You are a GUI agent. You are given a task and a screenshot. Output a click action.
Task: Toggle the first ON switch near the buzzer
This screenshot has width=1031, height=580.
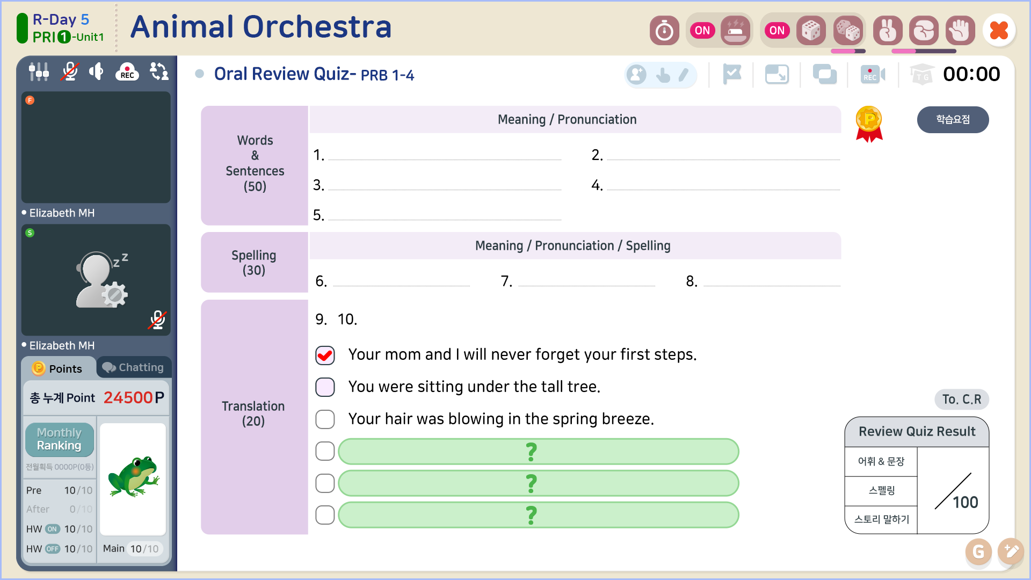pos(702,31)
